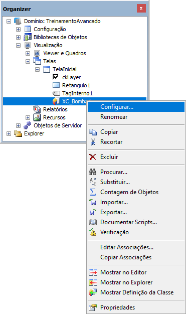Click the Visualização monitor icon

[28, 45]
